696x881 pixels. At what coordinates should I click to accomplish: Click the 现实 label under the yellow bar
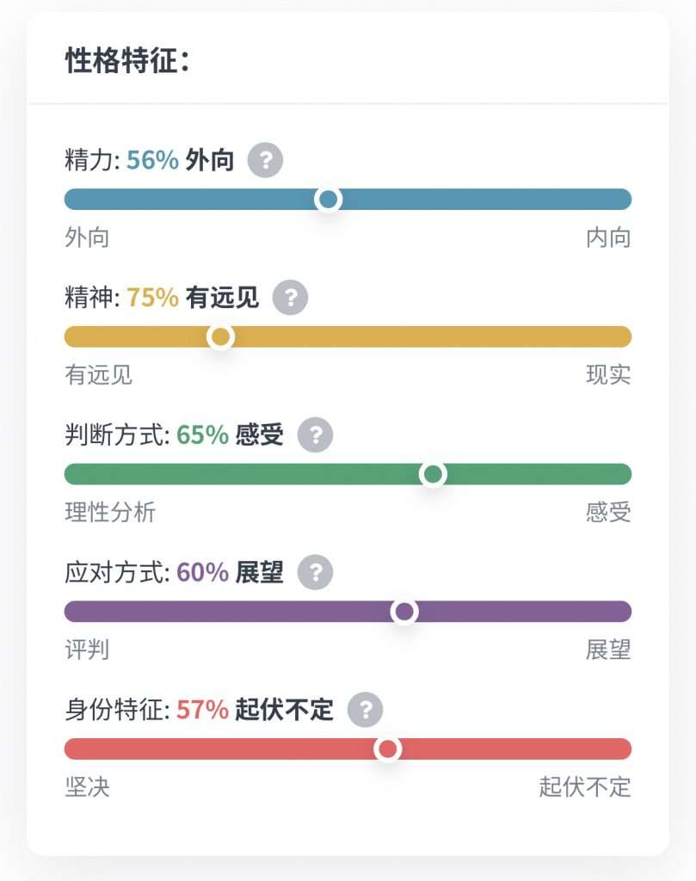pos(608,375)
